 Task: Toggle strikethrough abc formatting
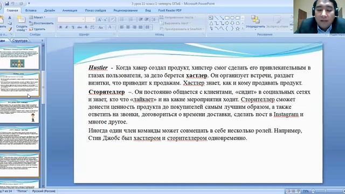[79, 27]
